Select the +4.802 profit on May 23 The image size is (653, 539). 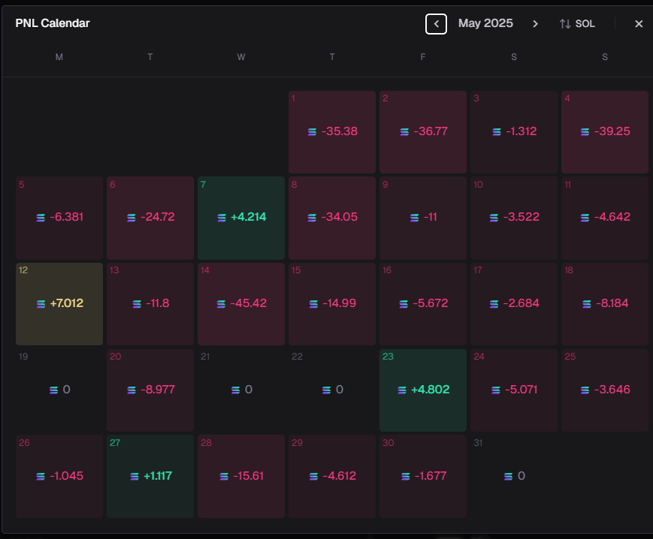[430, 390]
